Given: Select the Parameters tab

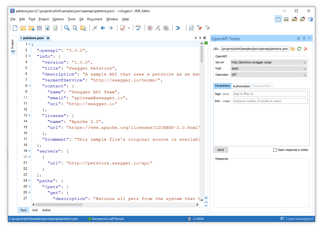Looking at the screenshot, I should 223,86.
